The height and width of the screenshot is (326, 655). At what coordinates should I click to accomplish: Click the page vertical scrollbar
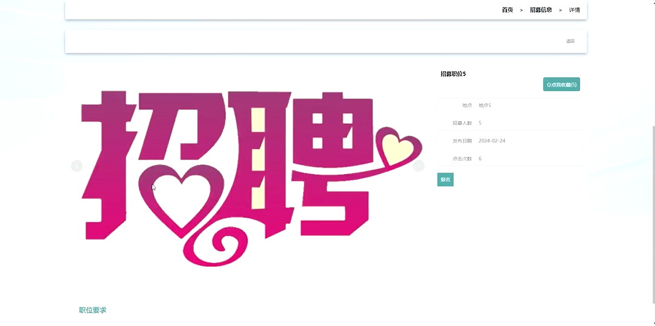(653, 214)
